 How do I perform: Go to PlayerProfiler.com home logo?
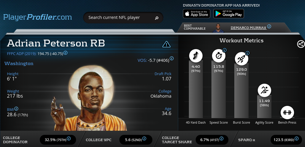coord(37,17)
